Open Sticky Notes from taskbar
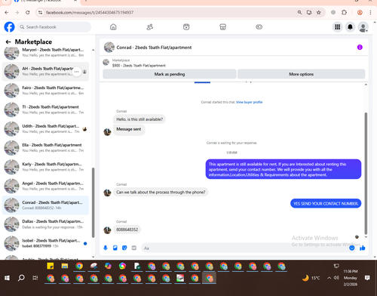Viewport: 377px width, 296px height. (x=51, y=266)
